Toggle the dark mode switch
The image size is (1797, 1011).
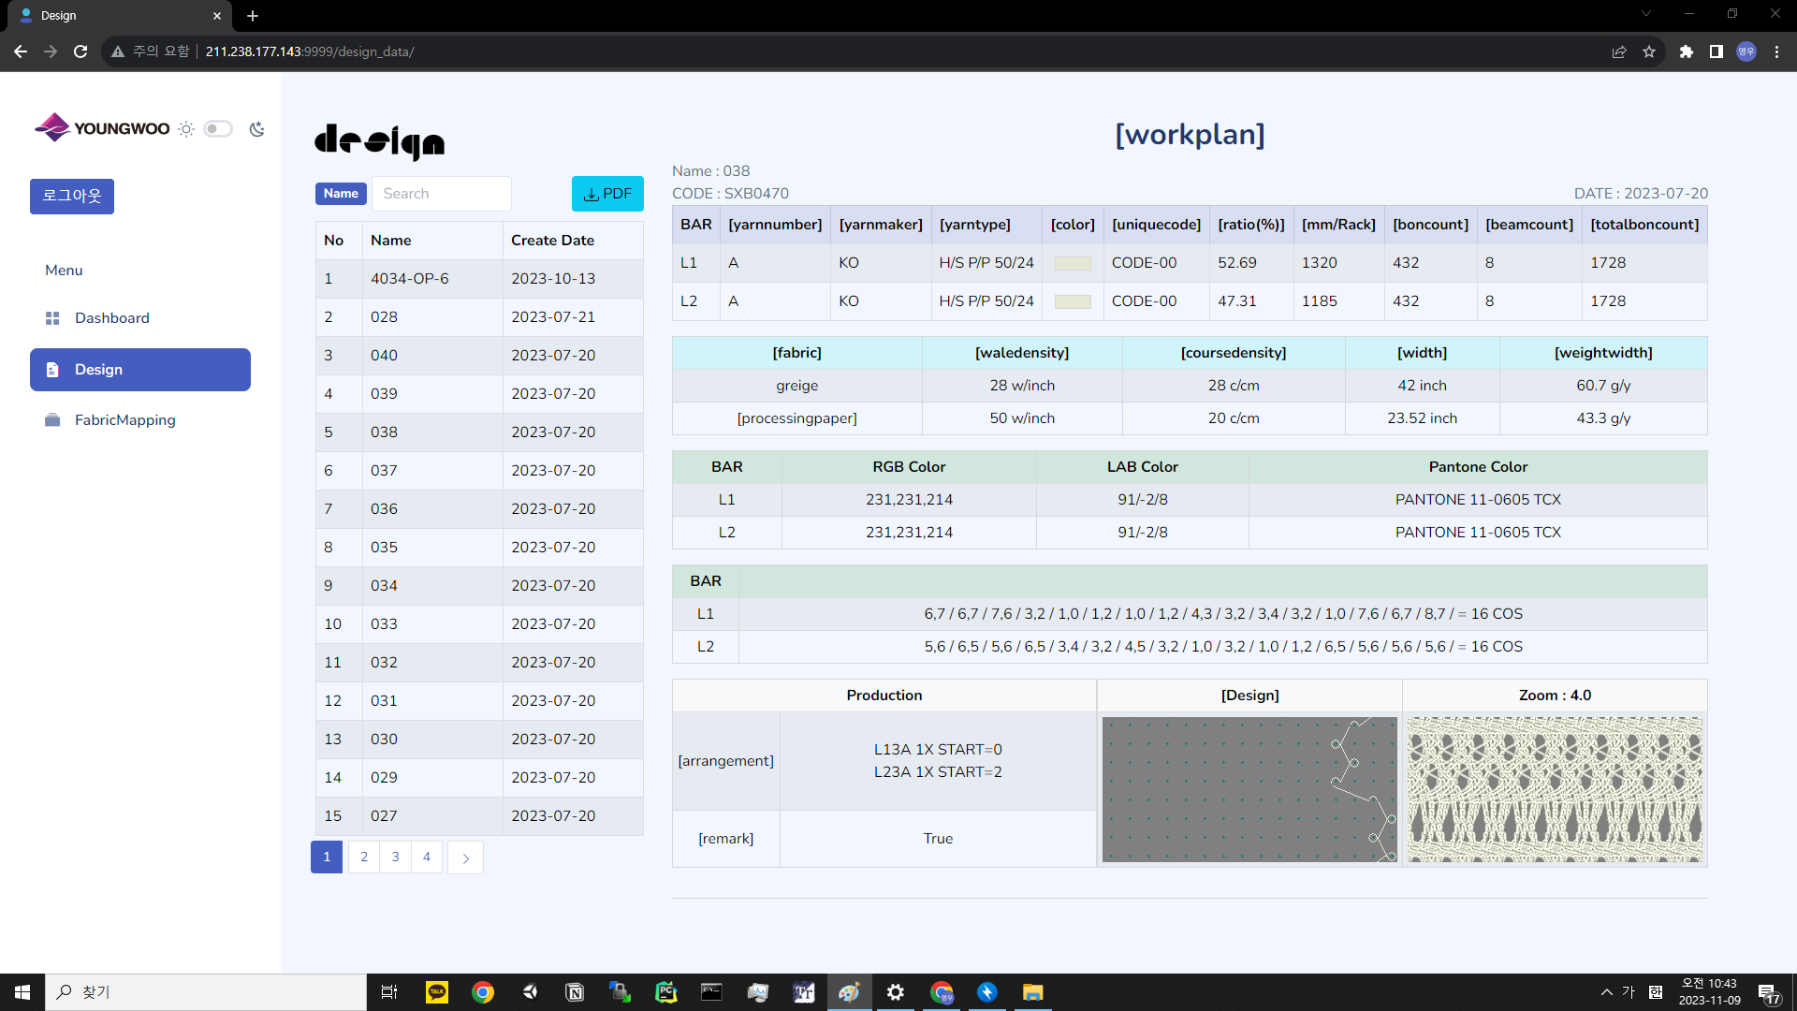(218, 129)
